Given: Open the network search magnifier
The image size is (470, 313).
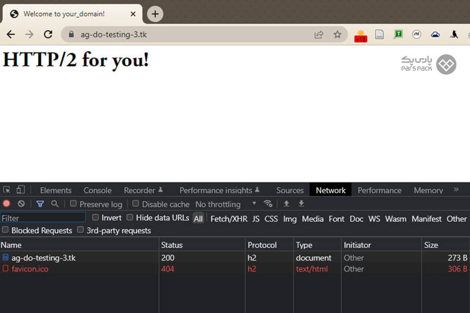Looking at the screenshot, I should 55,204.
